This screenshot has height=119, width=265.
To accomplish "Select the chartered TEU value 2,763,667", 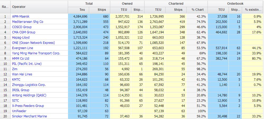I will click(x=157, y=22).
